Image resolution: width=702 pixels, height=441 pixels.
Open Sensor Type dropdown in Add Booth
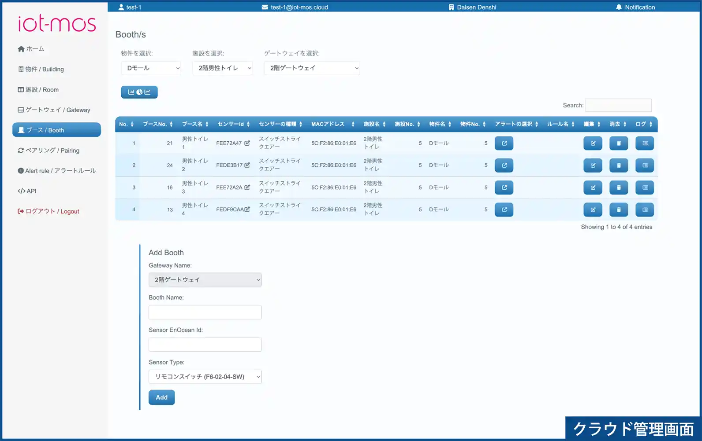[x=205, y=377]
